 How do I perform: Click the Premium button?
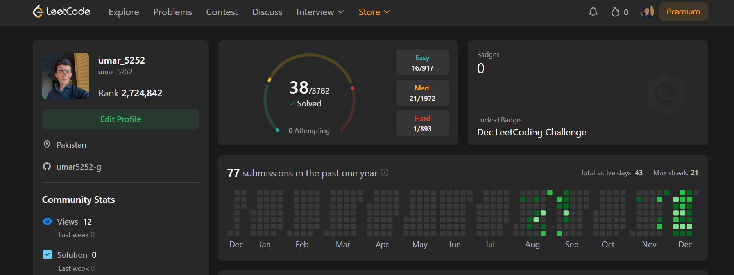(683, 12)
